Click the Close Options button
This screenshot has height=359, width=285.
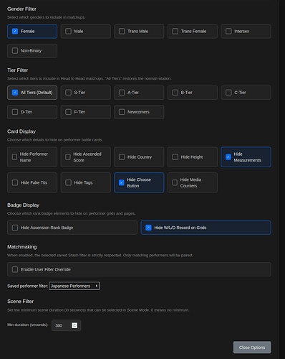point(252,348)
